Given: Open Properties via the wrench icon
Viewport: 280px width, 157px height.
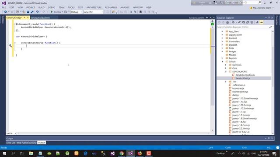Looking at the screenshot, I should pyautogui.click(x=257, y=22).
